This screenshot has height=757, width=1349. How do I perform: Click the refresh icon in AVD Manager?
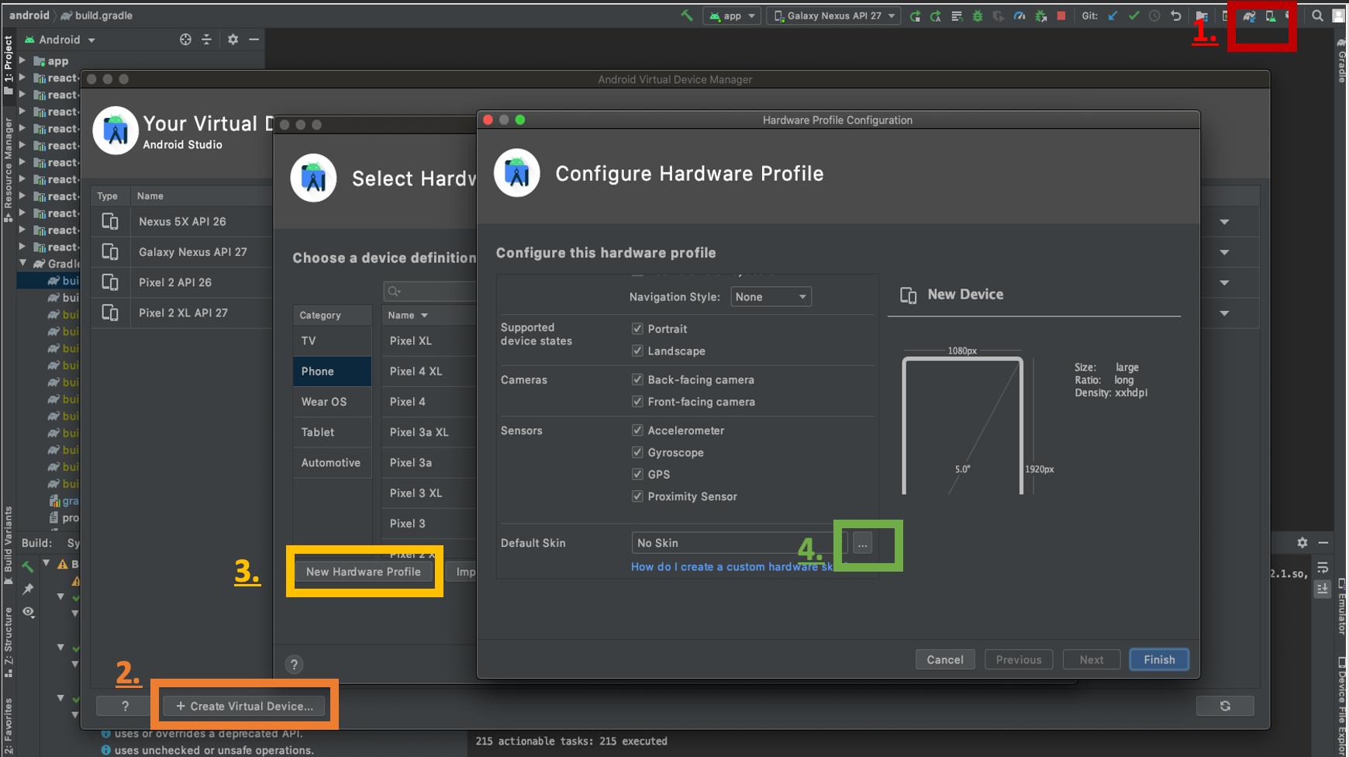pos(1225,706)
